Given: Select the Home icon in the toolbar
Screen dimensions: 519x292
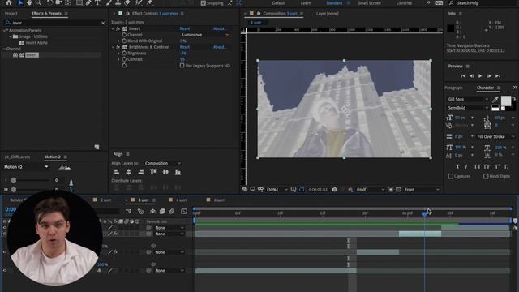Looking at the screenshot, I should click(9, 2).
